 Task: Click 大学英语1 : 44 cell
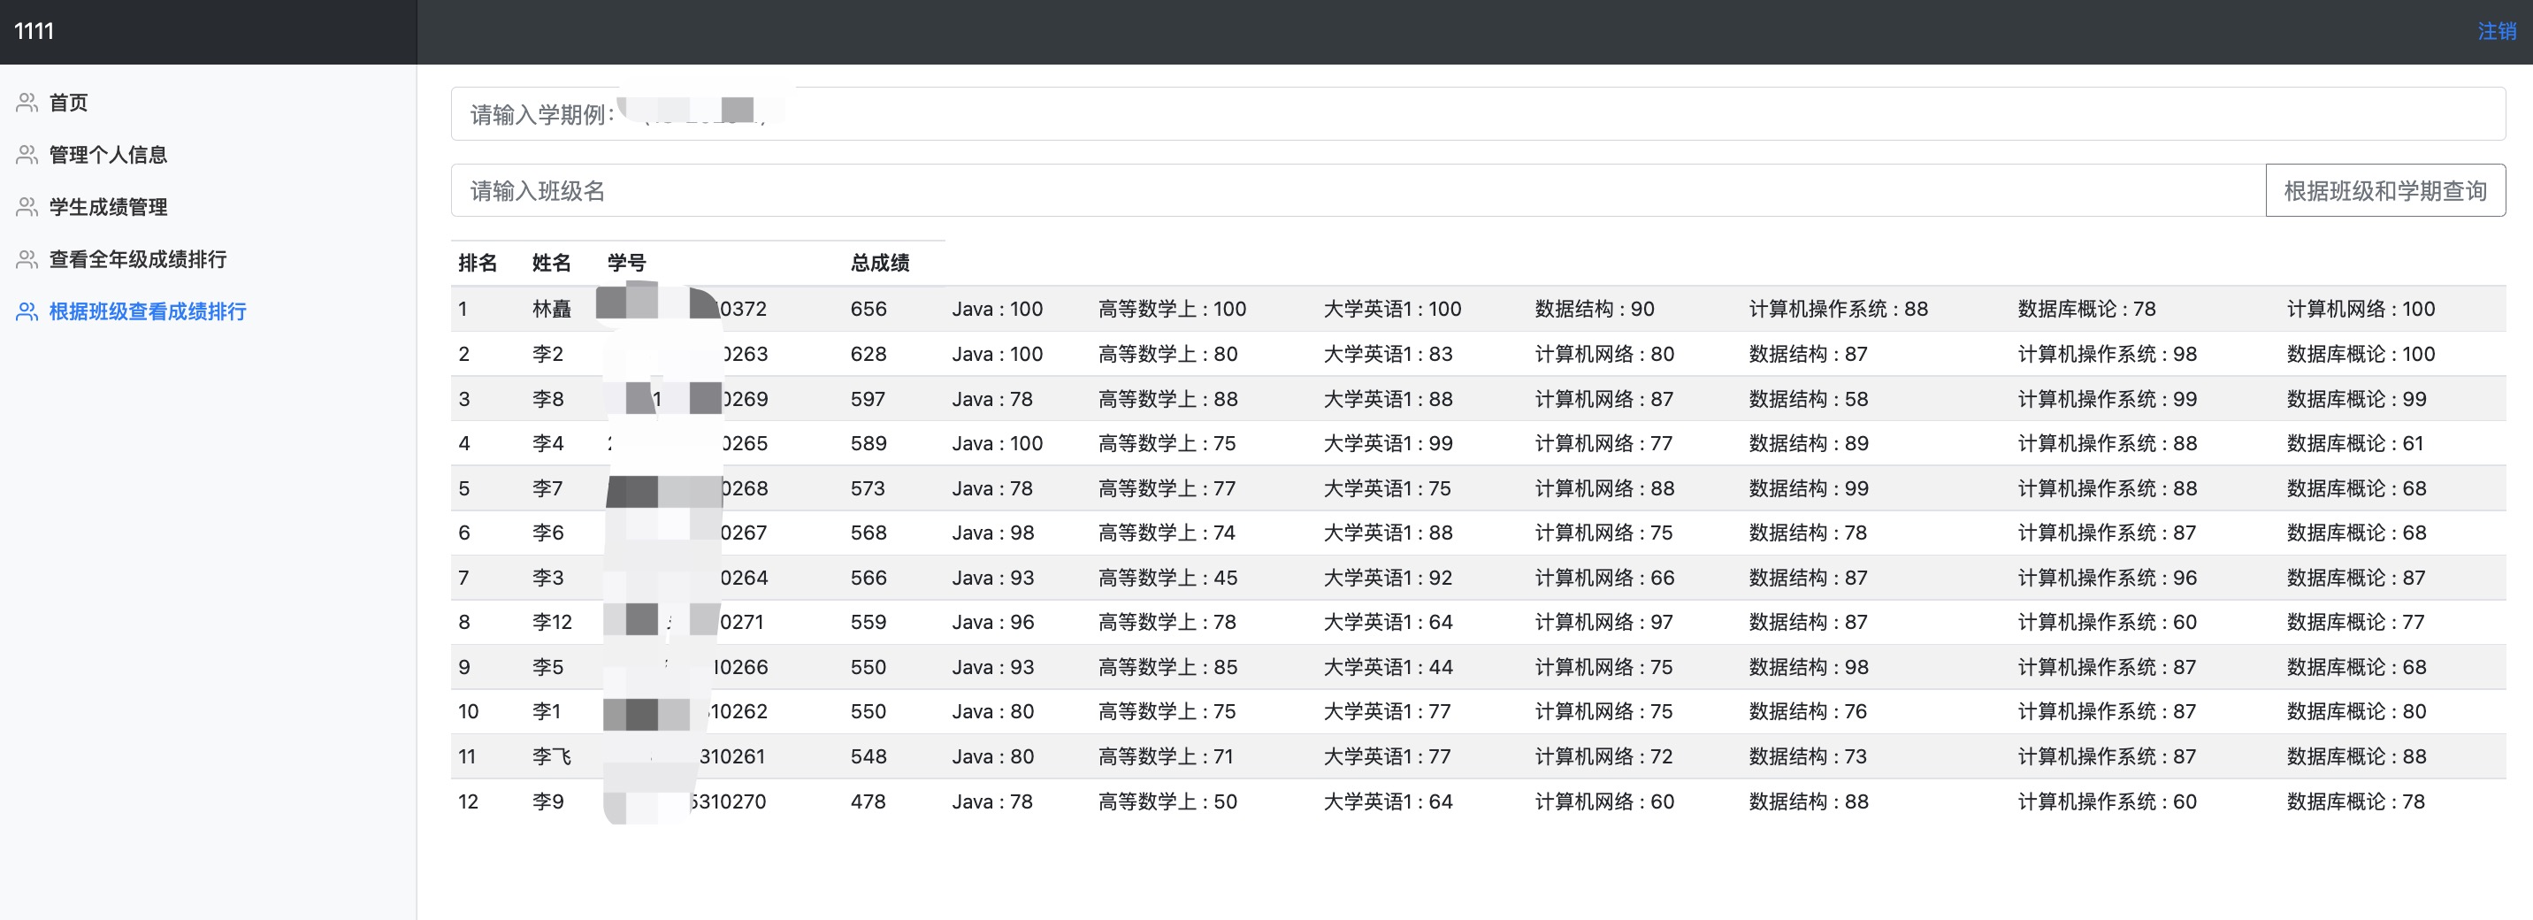1389,668
